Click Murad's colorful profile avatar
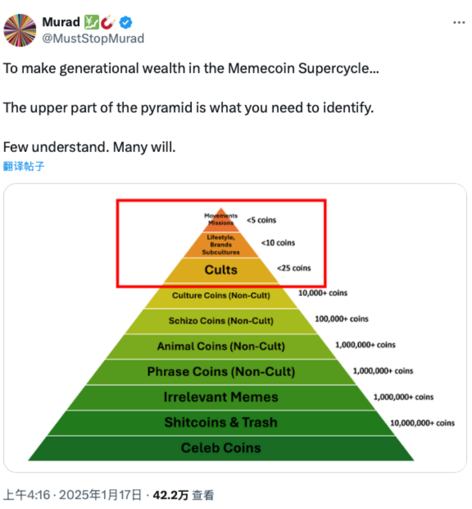Viewport: 472px width, 509px height. [x=20, y=30]
